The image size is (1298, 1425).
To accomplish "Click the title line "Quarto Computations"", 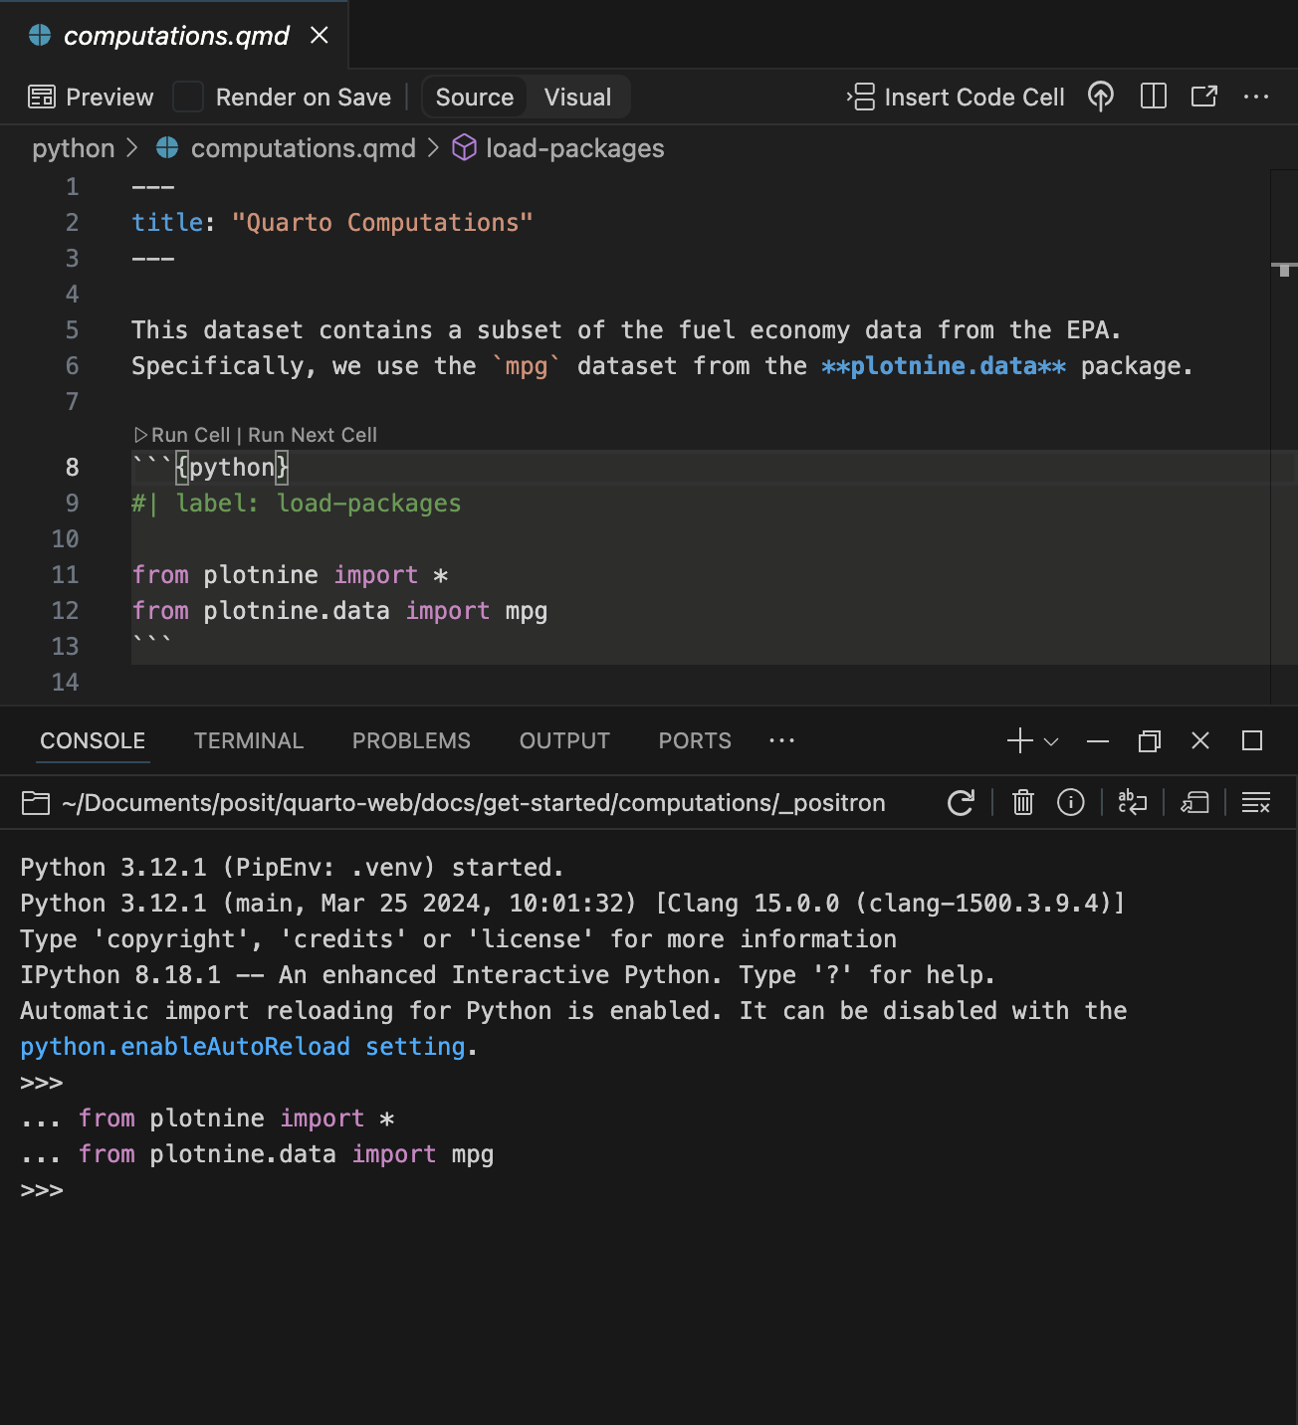I will point(332,222).
